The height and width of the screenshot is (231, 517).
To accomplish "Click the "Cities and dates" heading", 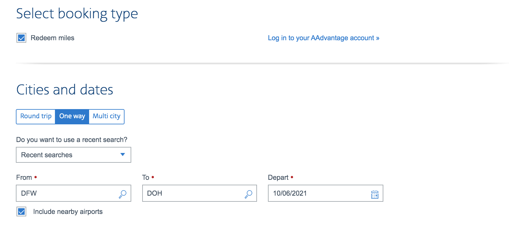I will (x=65, y=90).
